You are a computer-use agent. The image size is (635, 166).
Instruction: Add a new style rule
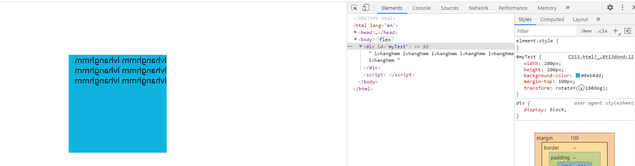pyautogui.click(x=615, y=31)
